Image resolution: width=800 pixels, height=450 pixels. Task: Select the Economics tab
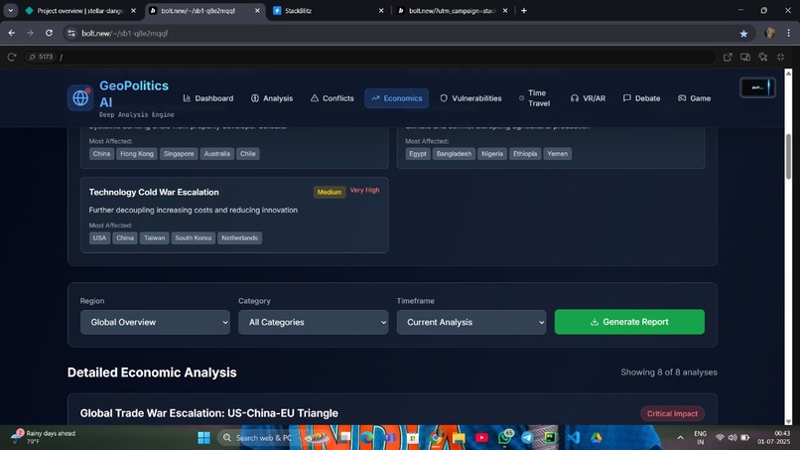396,98
